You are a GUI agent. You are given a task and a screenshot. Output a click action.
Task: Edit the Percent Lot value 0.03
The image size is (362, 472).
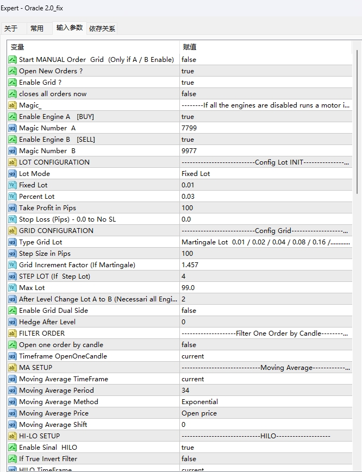[x=266, y=197]
